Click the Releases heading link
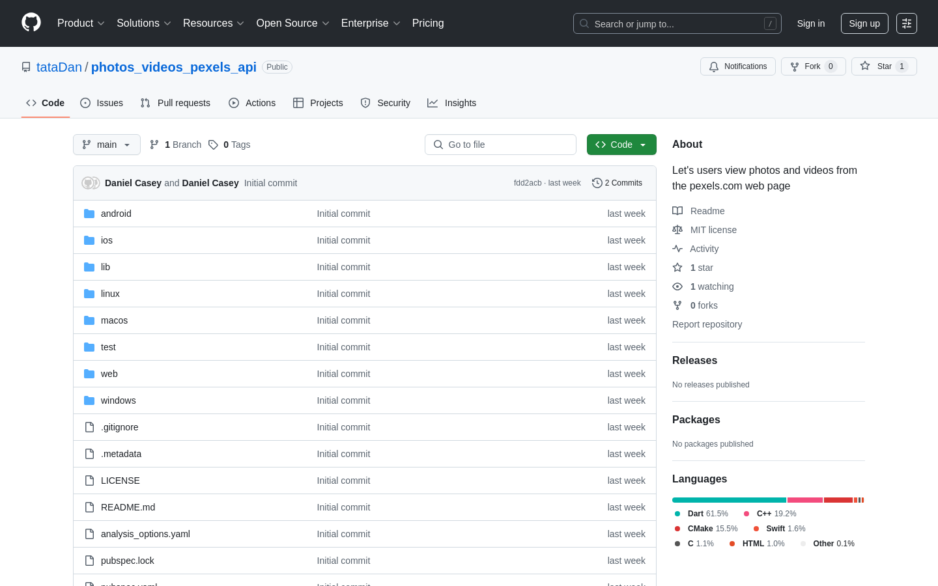 (x=694, y=360)
